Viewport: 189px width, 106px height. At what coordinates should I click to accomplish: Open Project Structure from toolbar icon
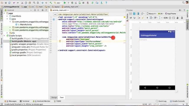(97, 3)
